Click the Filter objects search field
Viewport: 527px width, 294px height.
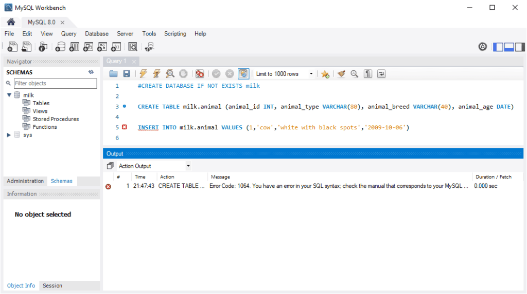tap(55, 83)
